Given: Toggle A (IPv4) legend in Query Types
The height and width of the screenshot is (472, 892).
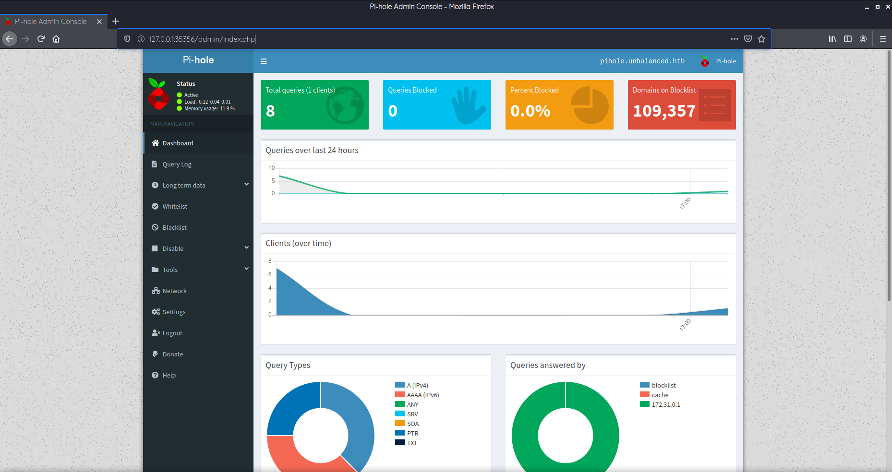Looking at the screenshot, I should [417, 385].
